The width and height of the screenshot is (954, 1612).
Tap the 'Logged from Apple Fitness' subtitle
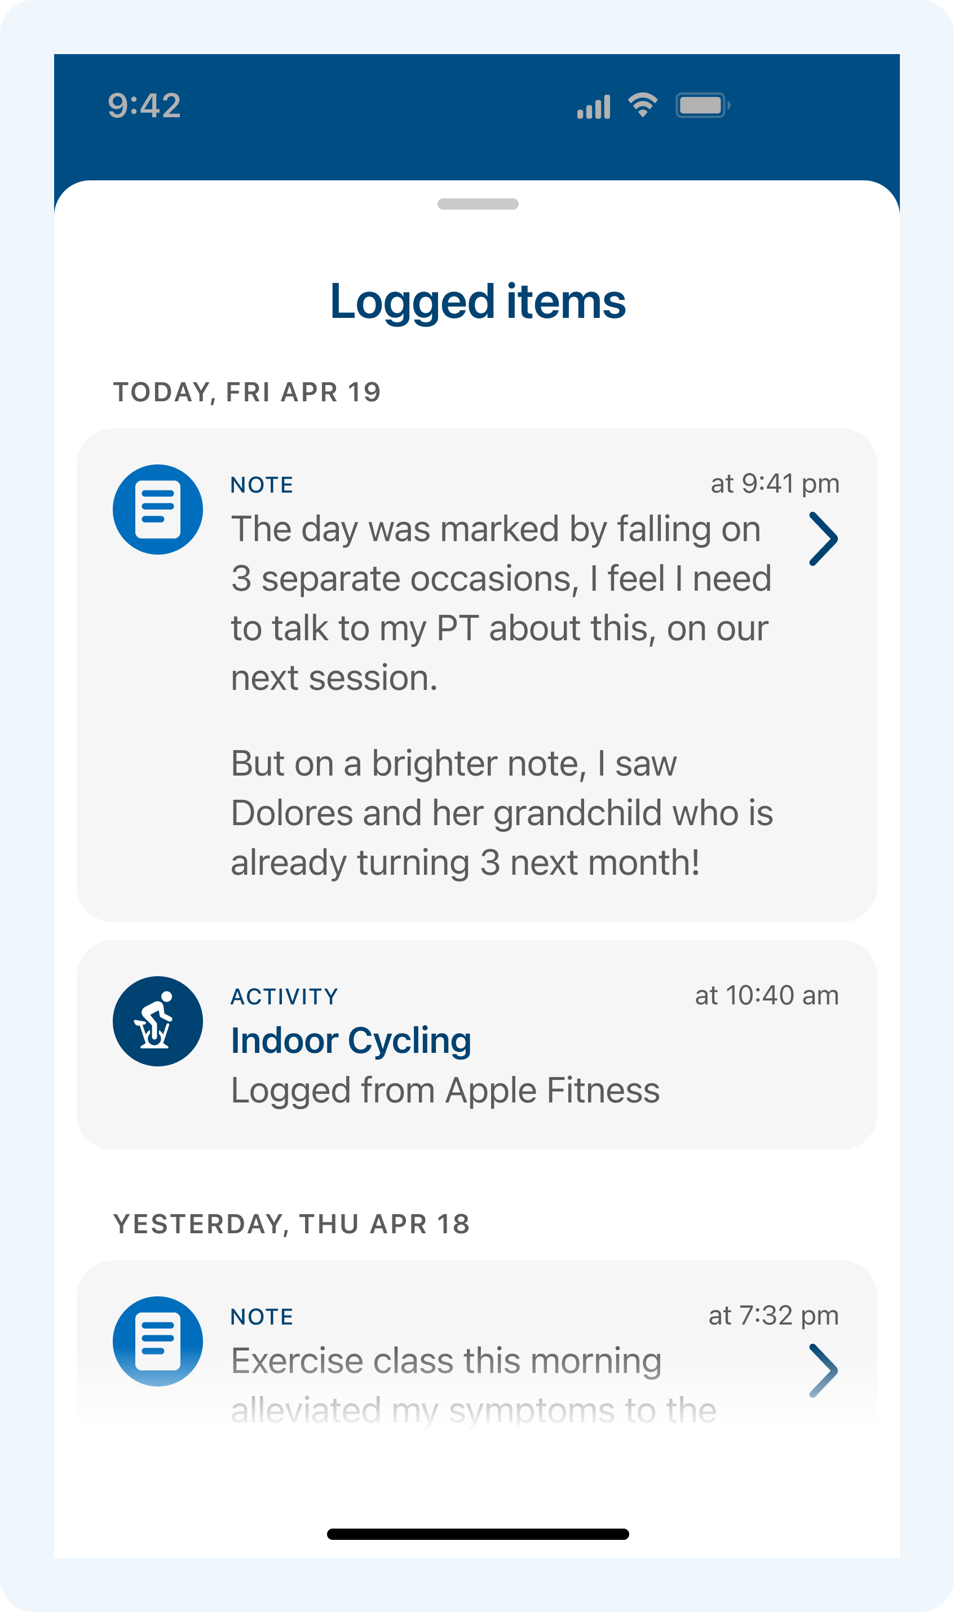tap(445, 1090)
